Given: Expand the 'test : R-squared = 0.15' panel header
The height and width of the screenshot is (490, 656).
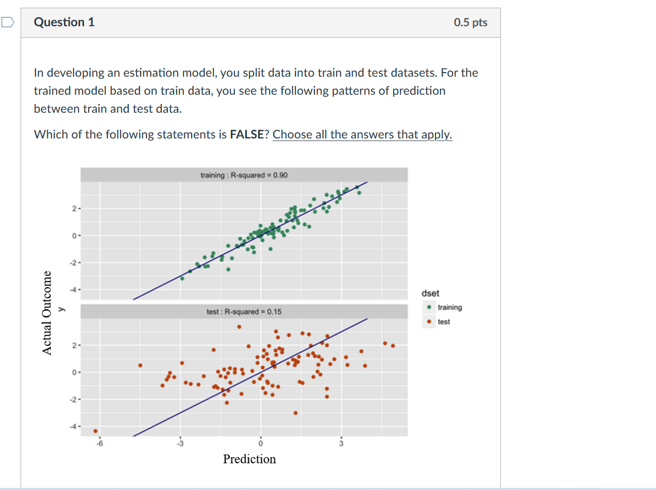Looking at the screenshot, I should (244, 311).
